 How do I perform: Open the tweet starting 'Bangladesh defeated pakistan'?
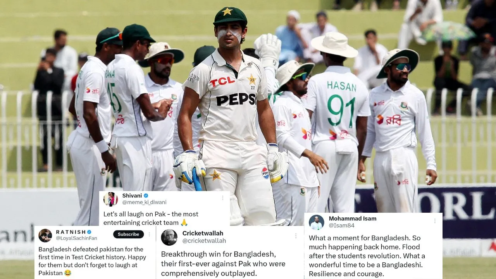click(92, 261)
